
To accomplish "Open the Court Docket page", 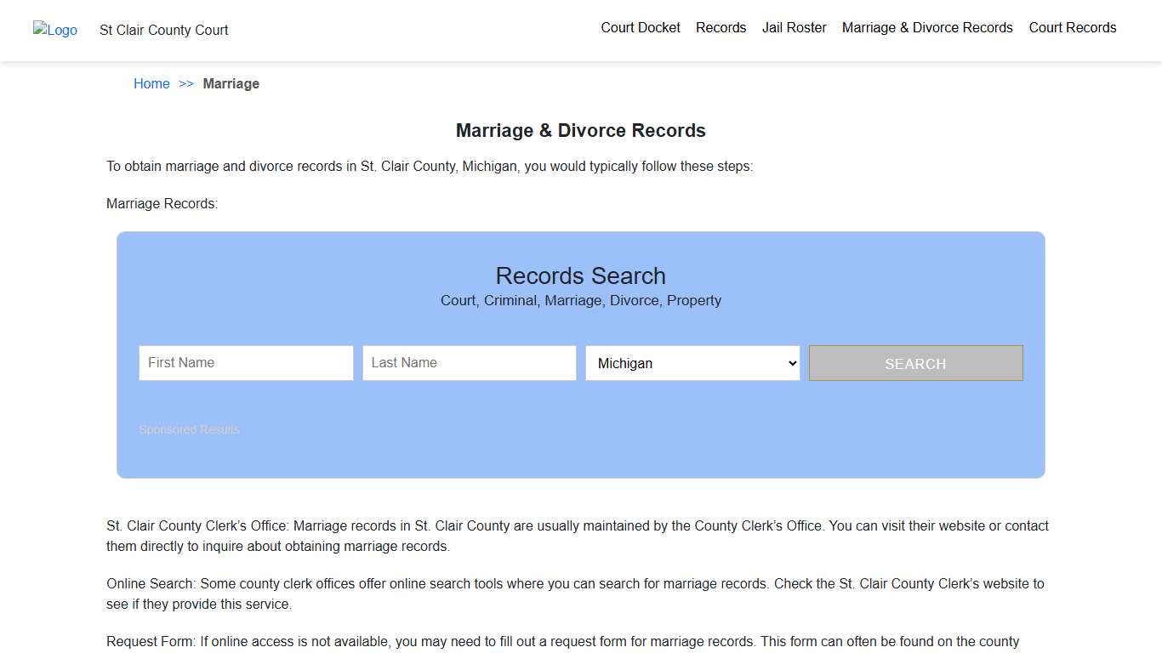I will 641,27.
